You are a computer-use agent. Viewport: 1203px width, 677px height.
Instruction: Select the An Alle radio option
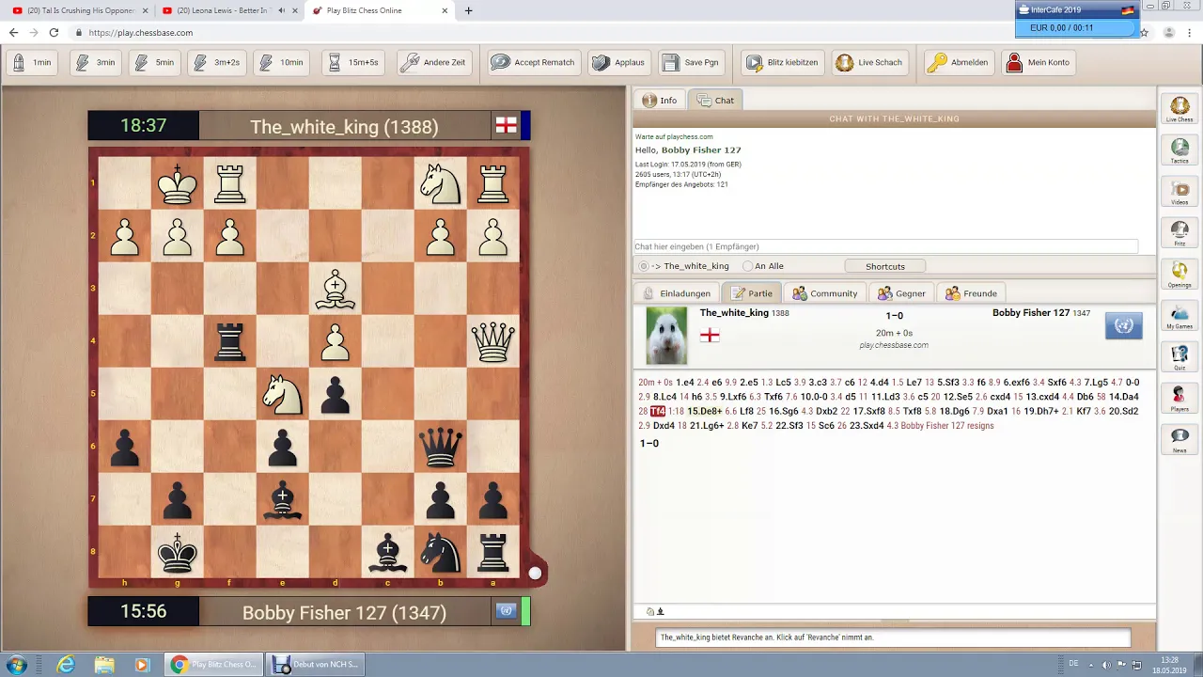[x=748, y=266]
